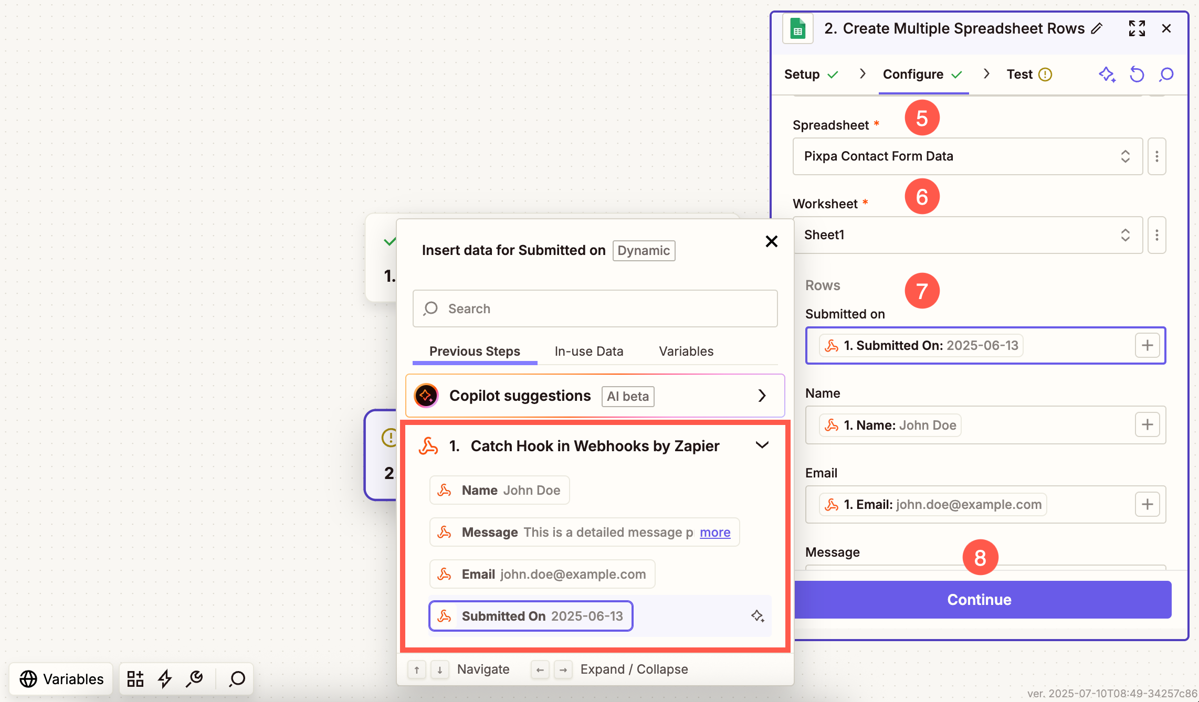Viewport: 1199px width, 702px height.
Task: Open the Setup tab
Action: coord(811,75)
